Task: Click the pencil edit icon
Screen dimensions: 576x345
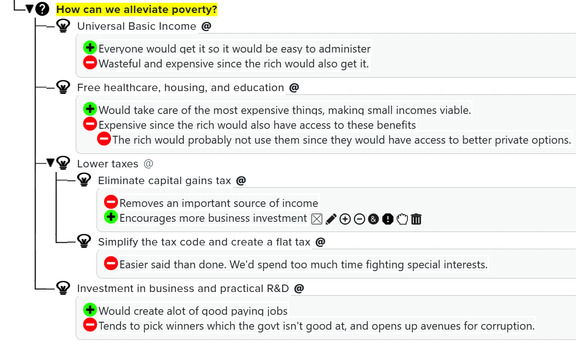Action: coord(331,219)
